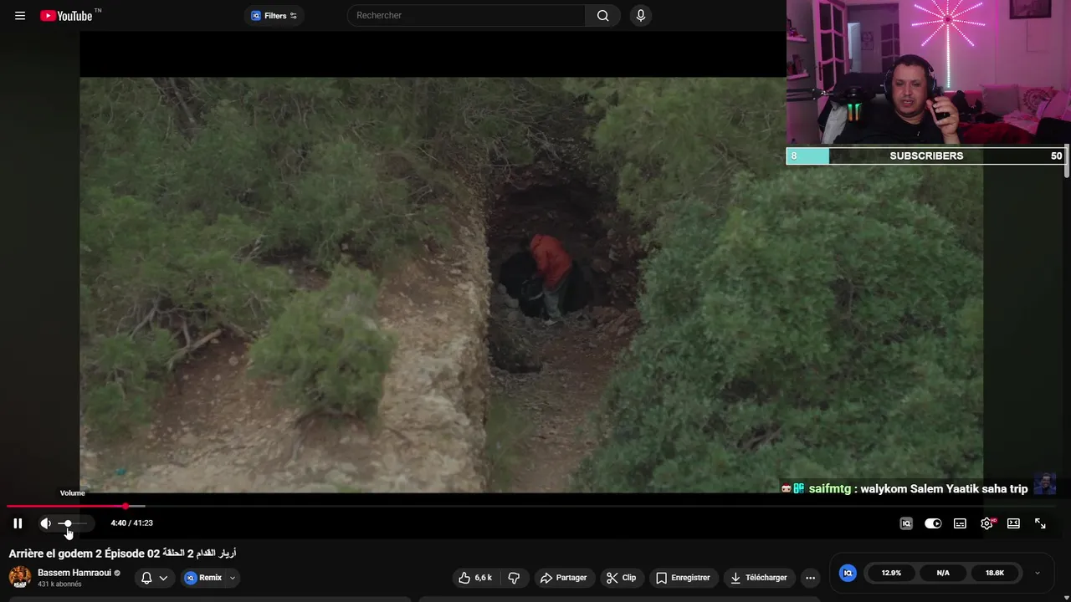Pause the video playback
This screenshot has height=602, width=1071.
click(x=18, y=523)
